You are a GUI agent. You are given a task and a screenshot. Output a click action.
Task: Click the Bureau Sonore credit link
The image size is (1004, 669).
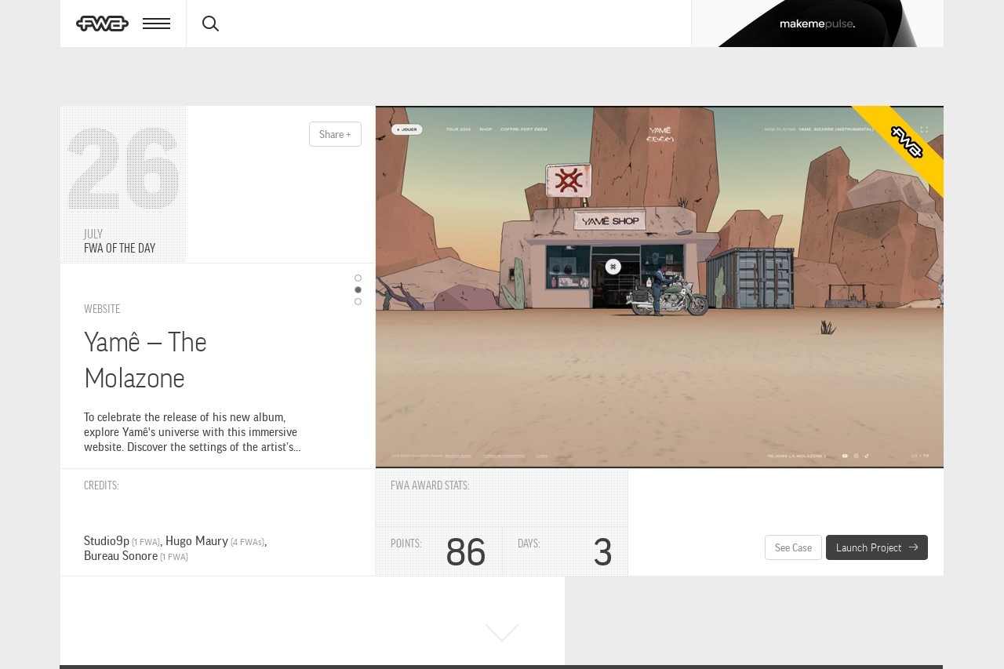point(121,556)
